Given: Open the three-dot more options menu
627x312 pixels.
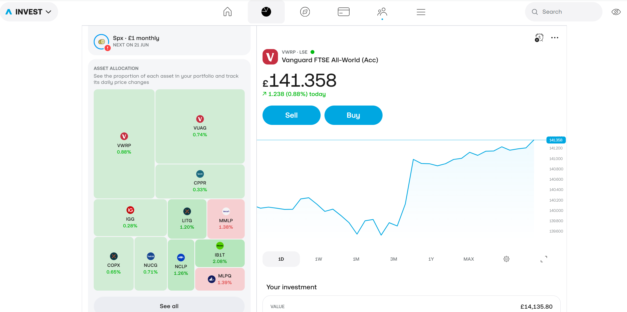Looking at the screenshot, I should click(555, 38).
